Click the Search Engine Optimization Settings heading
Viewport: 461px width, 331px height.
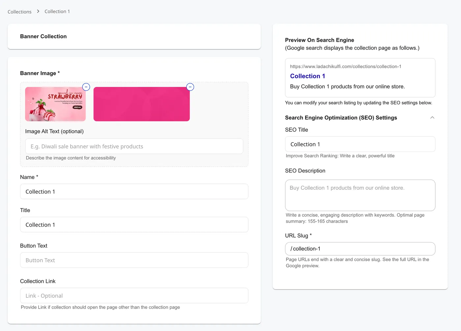coord(341,118)
